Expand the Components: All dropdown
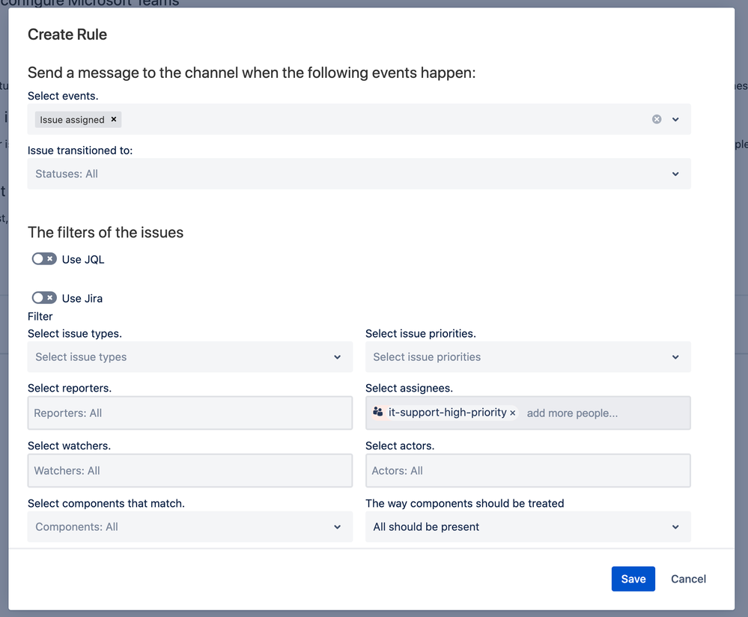Image resolution: width=748 pixels, height=617 pixels. pyautogui.click(x=189, y=527)
